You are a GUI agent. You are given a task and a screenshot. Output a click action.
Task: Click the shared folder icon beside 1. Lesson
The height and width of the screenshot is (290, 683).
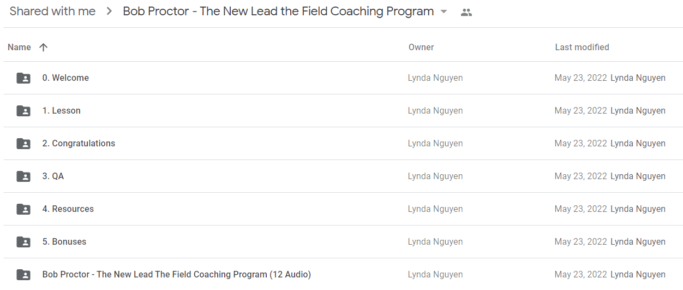23,111
